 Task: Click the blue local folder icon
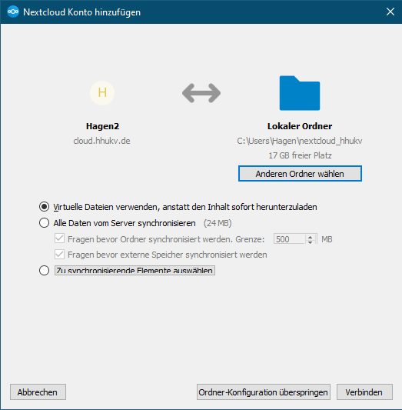pos(300,93)
